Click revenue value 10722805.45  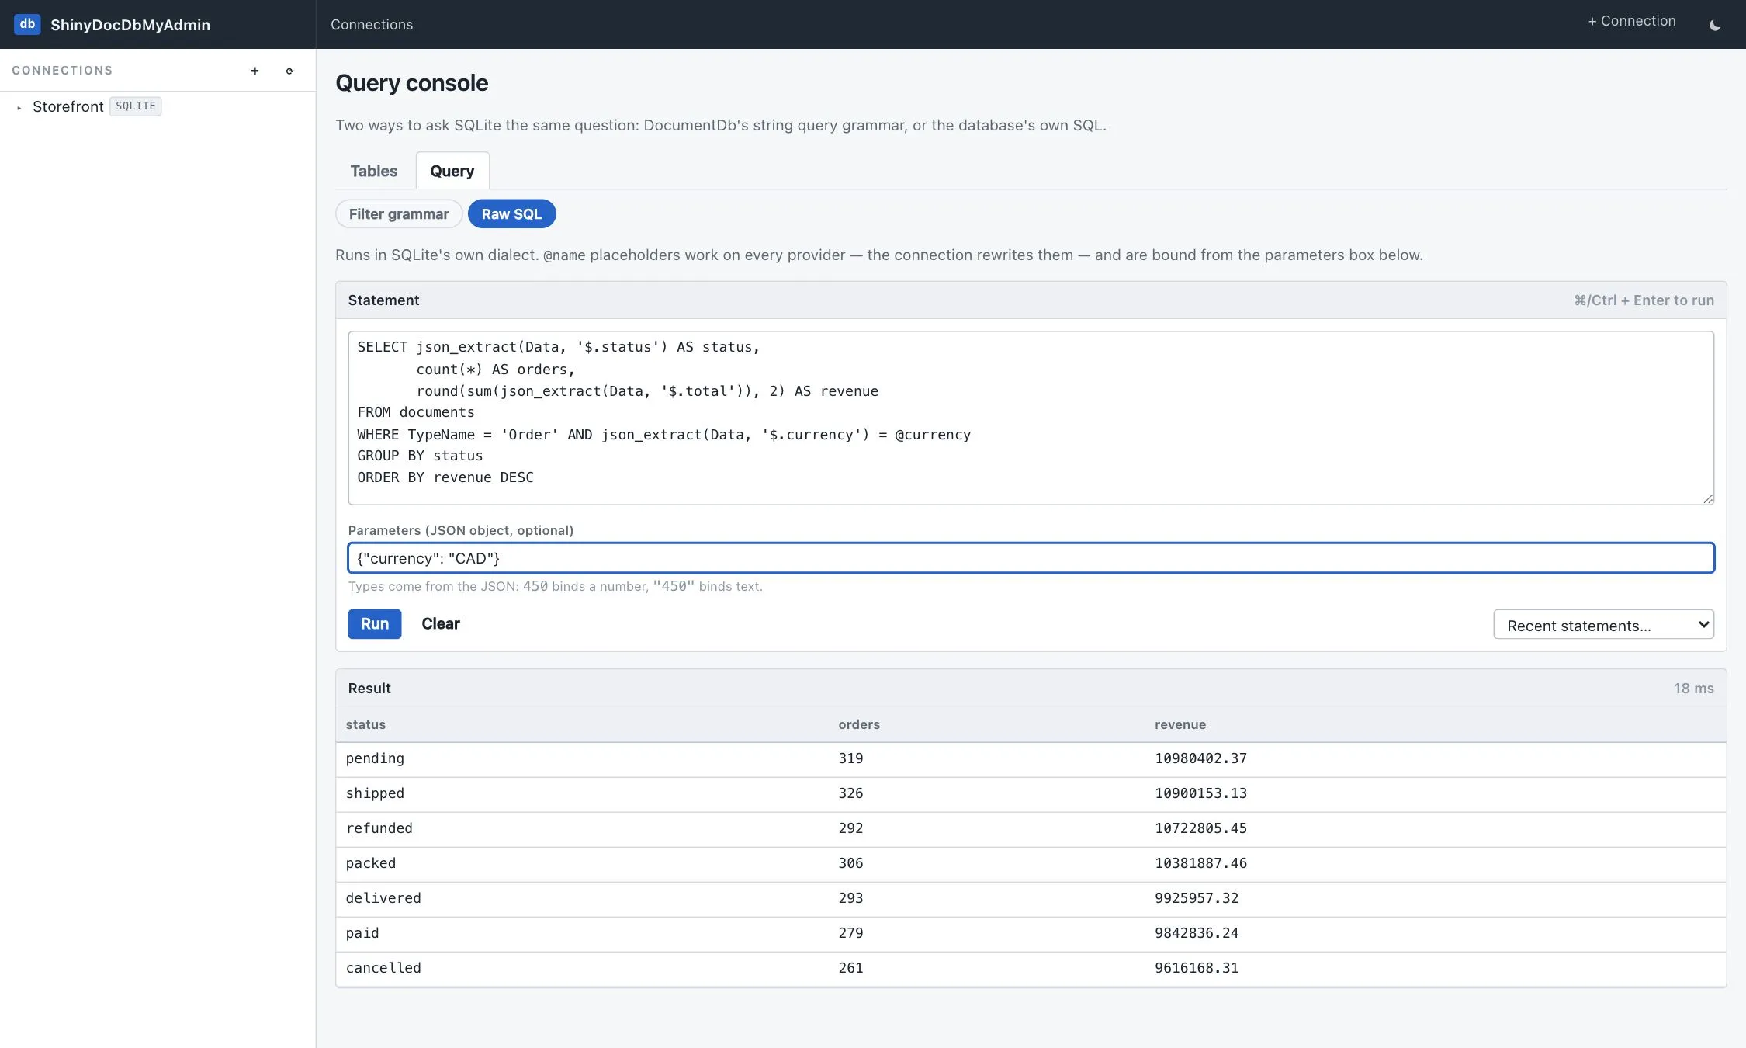(x=1200, y=828)
